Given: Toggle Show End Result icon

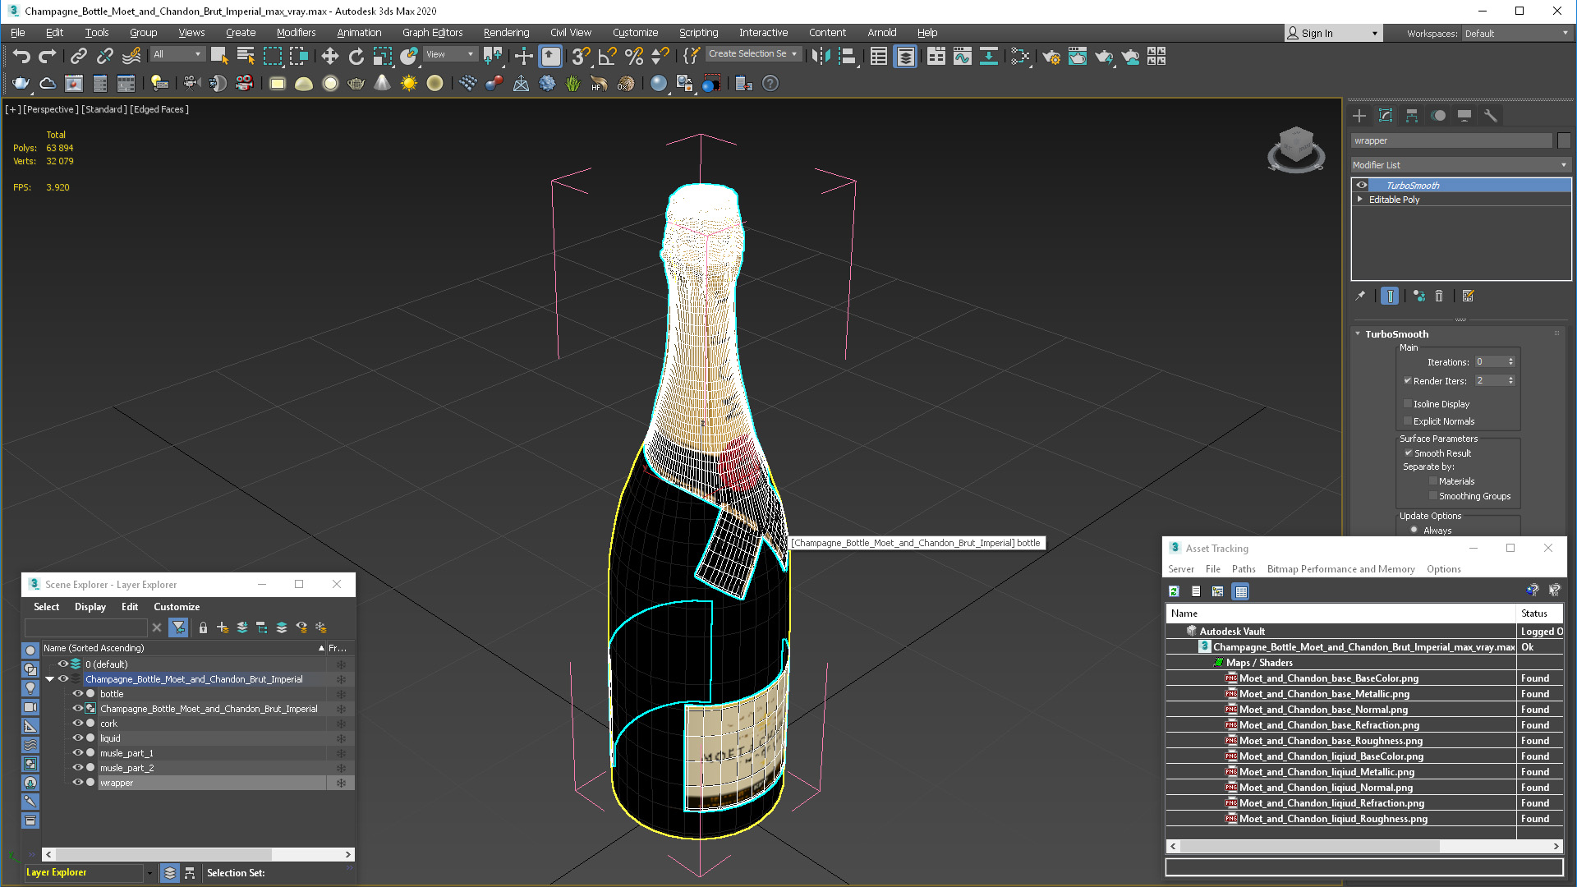Looking at the screenshot, I should [x=1390, y=296].
